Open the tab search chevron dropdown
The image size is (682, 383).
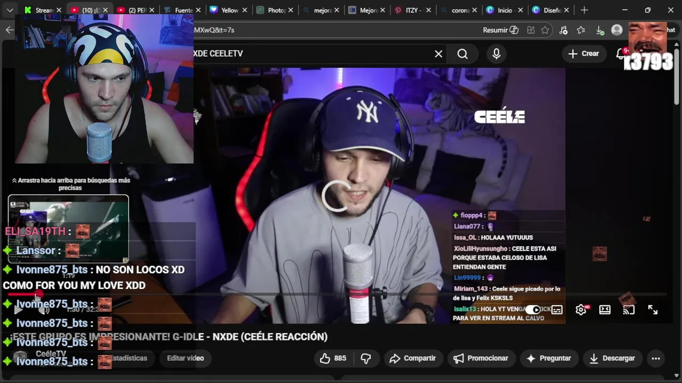10,10
